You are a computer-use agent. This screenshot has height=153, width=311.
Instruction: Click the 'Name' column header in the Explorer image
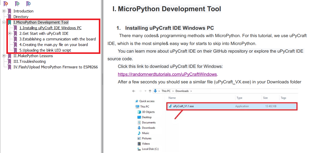(x=172, y=98)
